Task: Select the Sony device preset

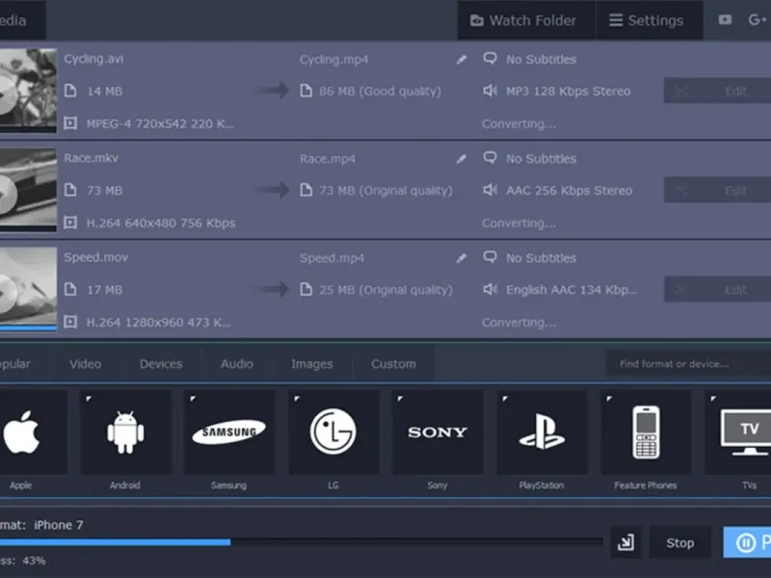Action: pyautogui.click(x=438, y=433)
